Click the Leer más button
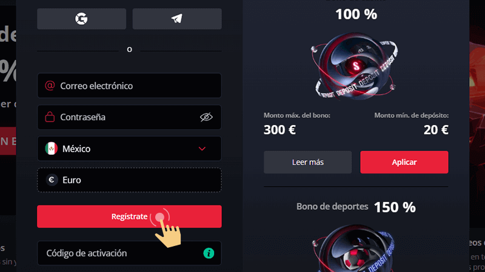 tap(308, 162)
